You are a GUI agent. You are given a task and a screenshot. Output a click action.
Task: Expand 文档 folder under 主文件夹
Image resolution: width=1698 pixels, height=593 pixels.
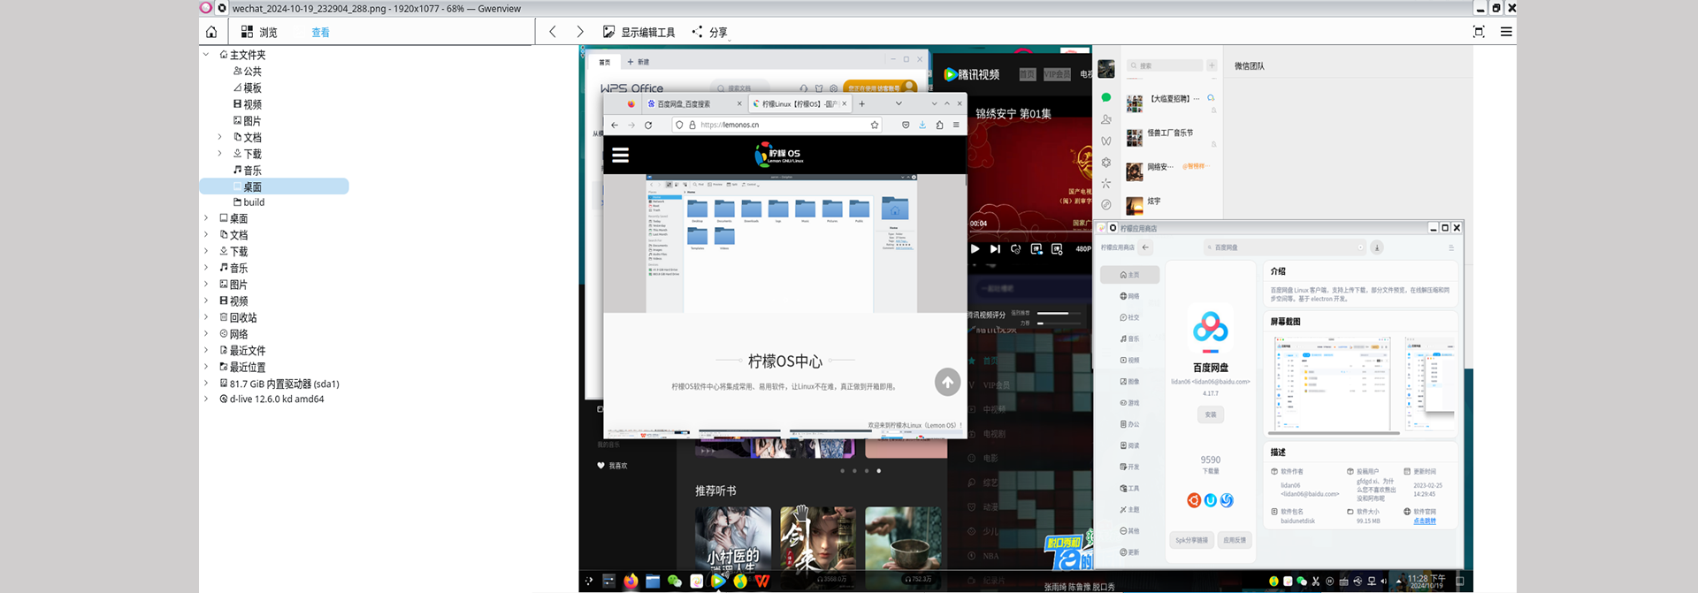click(220, 137)
